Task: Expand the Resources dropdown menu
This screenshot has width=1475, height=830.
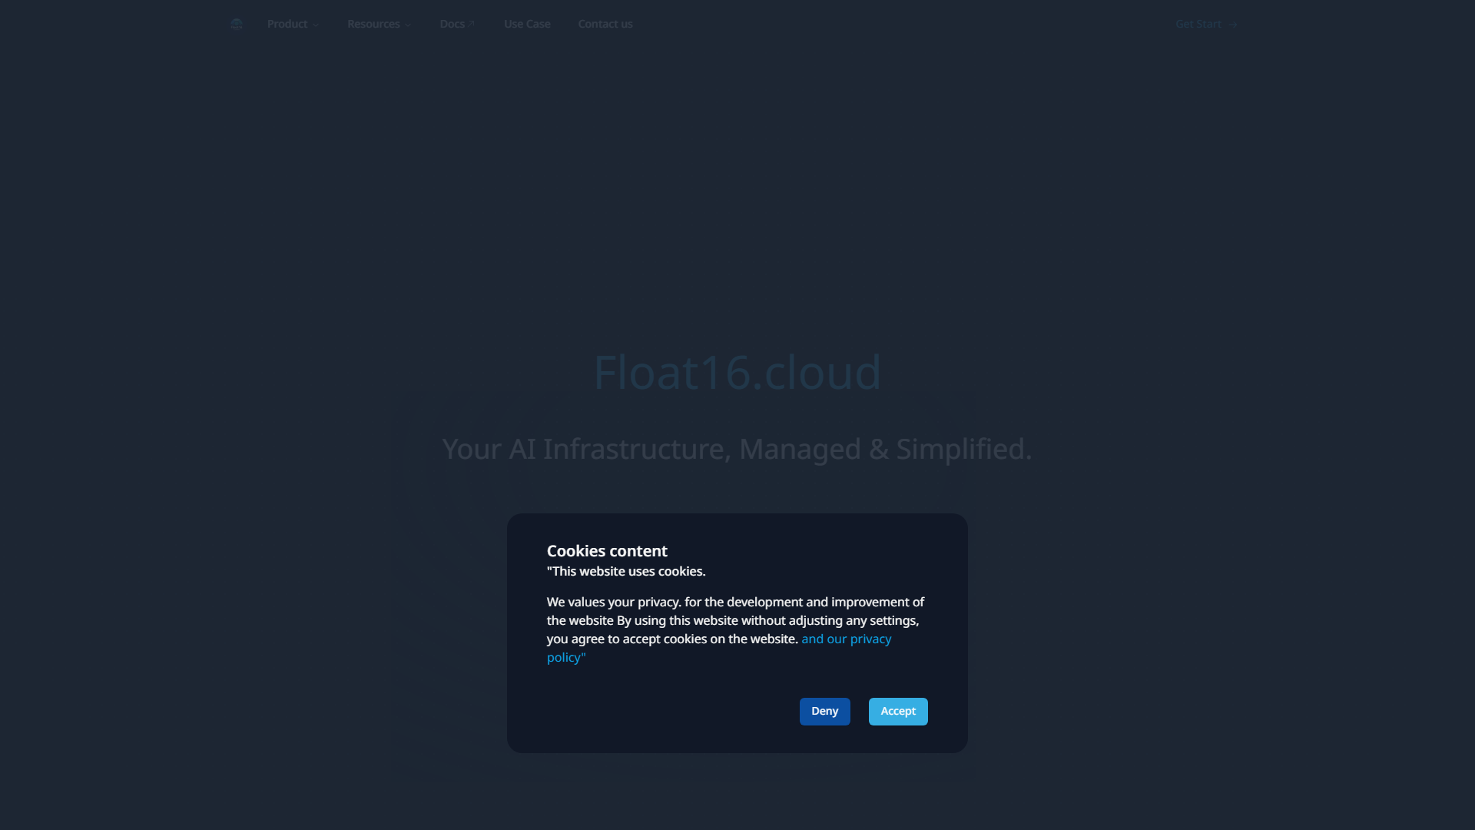Action: (x=379, y=24)
